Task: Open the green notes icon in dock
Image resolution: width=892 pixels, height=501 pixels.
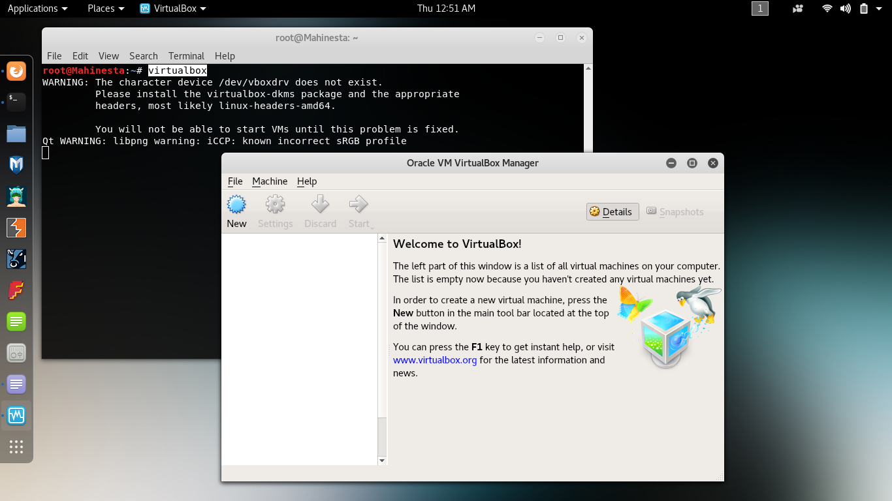Action: click(x=16, y=322)
